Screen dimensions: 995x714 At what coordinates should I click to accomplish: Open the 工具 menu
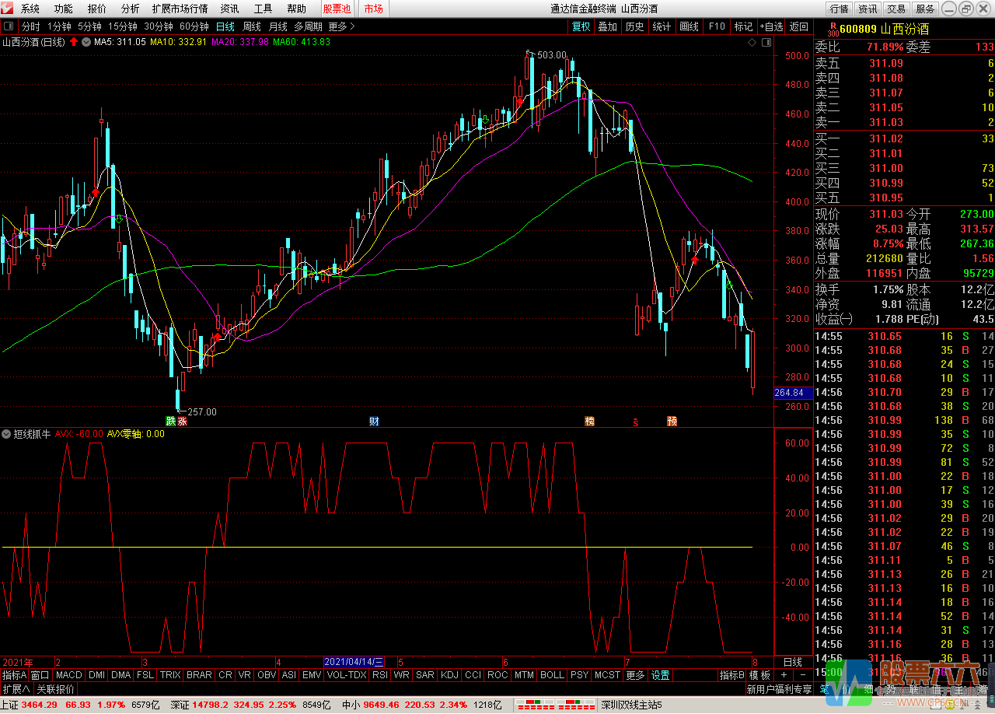point(264,9)
